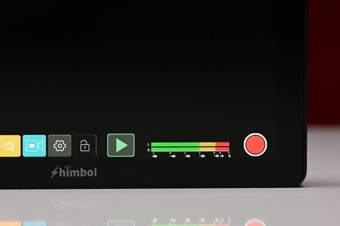Tap the green section of L audio meter
The height and width of the screenshot is (226, 340).
click(x=175, y=144)
